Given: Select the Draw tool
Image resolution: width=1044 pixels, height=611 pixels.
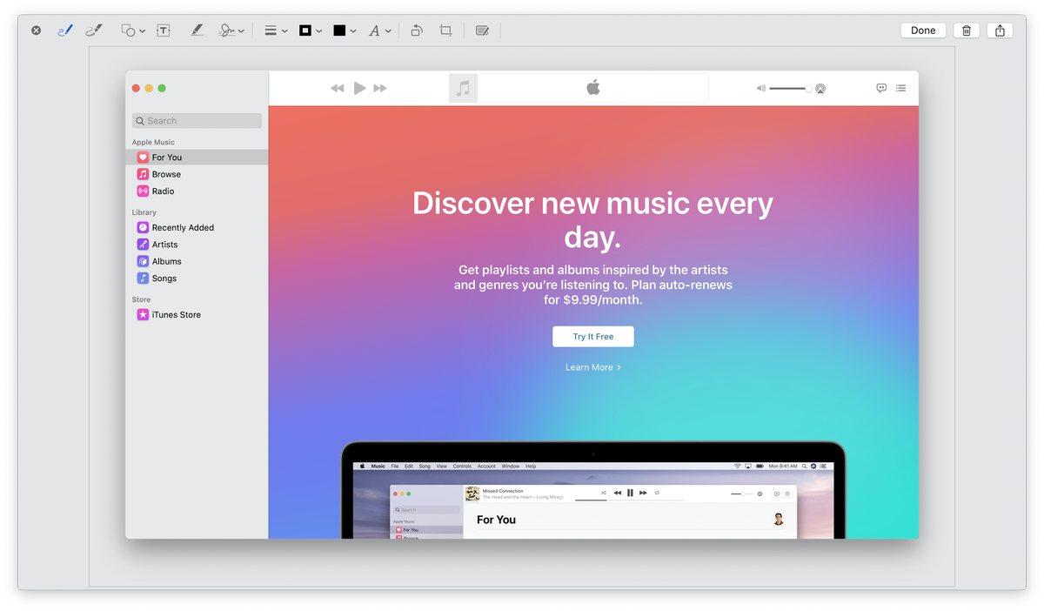Looking at the screenshot, I should pos(93,30).
